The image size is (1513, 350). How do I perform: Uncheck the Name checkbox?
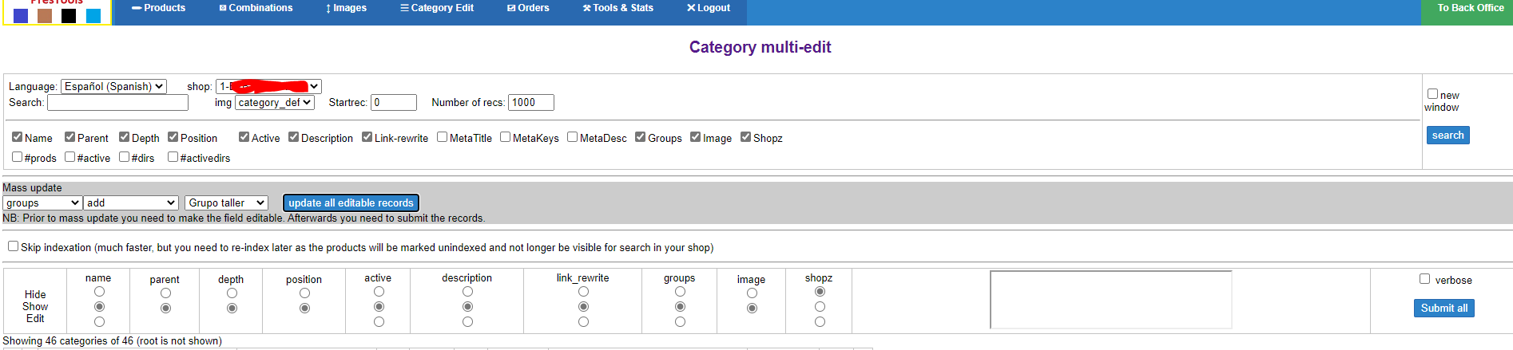point(17,137)
